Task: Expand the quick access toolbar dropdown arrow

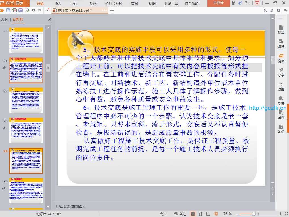Action: pyautogui.click(x=47, y=10)
